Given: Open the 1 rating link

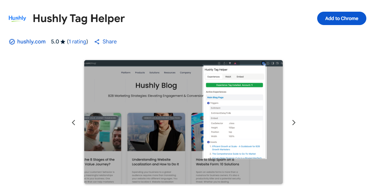Looking at the screenshot, I should pyautogui.click(x=77, y=42).
